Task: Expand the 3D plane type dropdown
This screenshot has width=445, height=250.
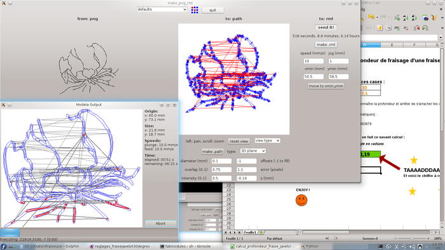Action: tap(252, 151)
